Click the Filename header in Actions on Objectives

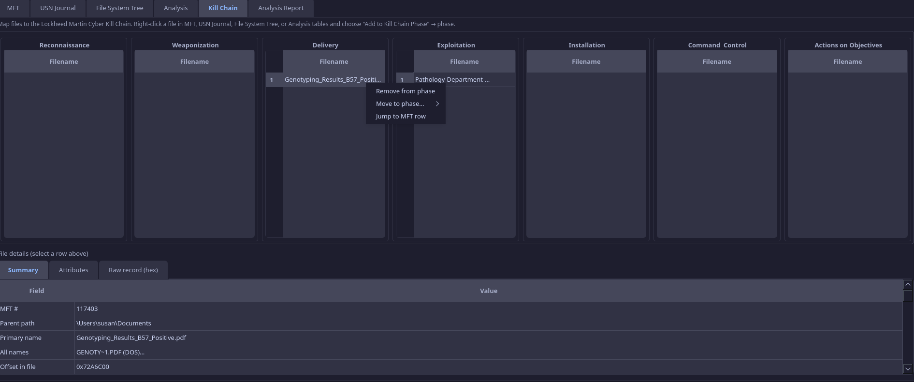pyautogui.click(x=847, y=62)
